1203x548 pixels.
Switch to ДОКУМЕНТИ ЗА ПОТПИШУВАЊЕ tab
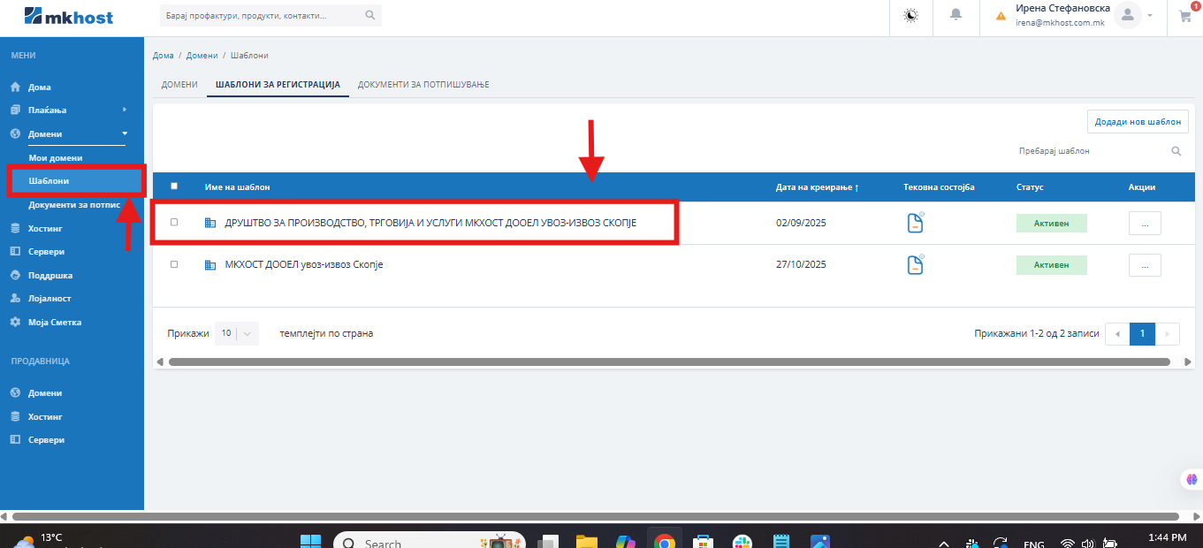pos(423,85)
